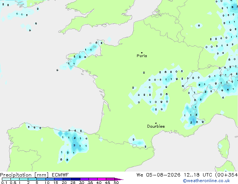238x184 pixels.
Task: Click the "Precipitation [mm]" title text
Action: coord(24,175)
